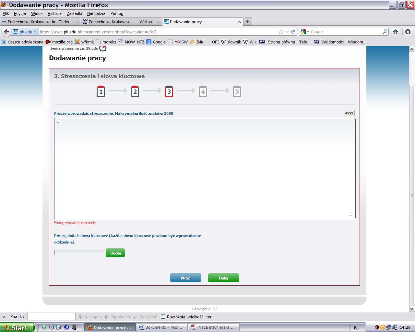Click the search magnifier icon
Screen dimensions: 415x332
[385, 32]
